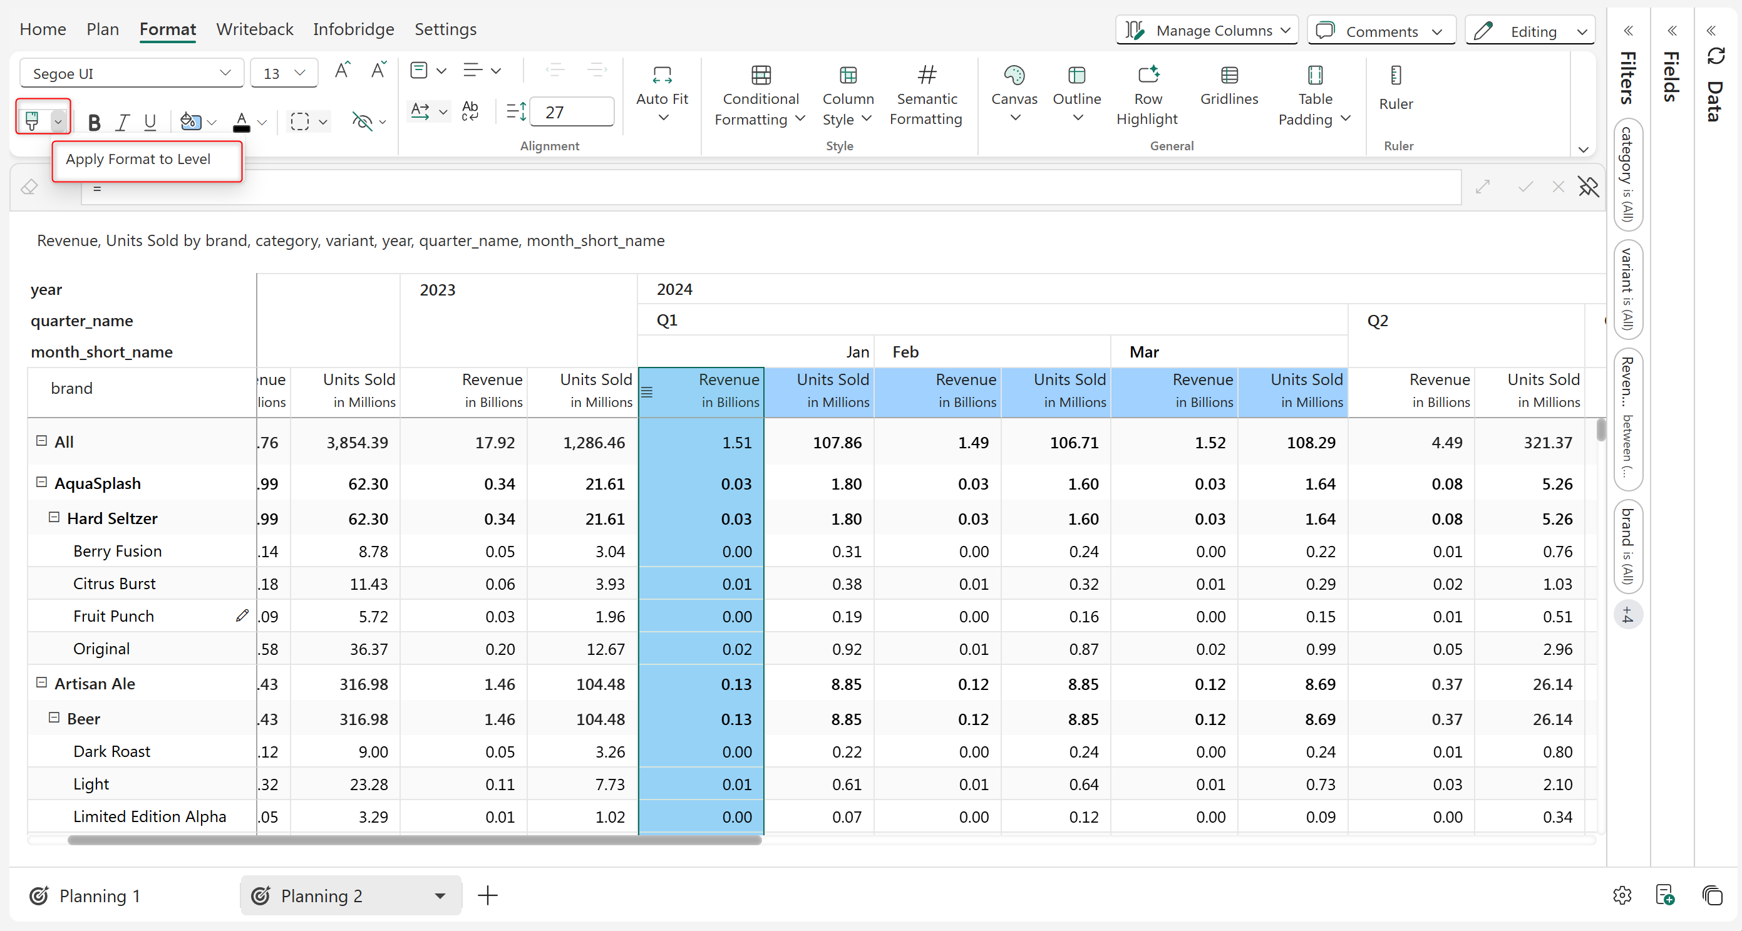Click the increase font size icon
1742x931 pixels.
[x=342, y=71]
